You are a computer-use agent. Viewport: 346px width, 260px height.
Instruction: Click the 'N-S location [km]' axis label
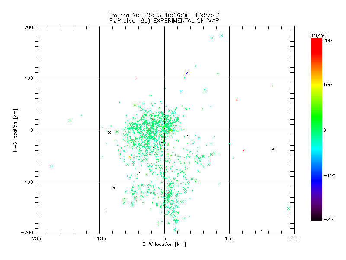[x=15, y=130]
